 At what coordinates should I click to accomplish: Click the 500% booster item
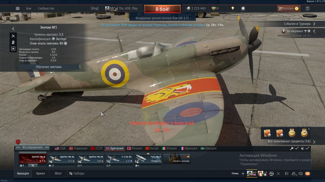(x=279, y=133)
